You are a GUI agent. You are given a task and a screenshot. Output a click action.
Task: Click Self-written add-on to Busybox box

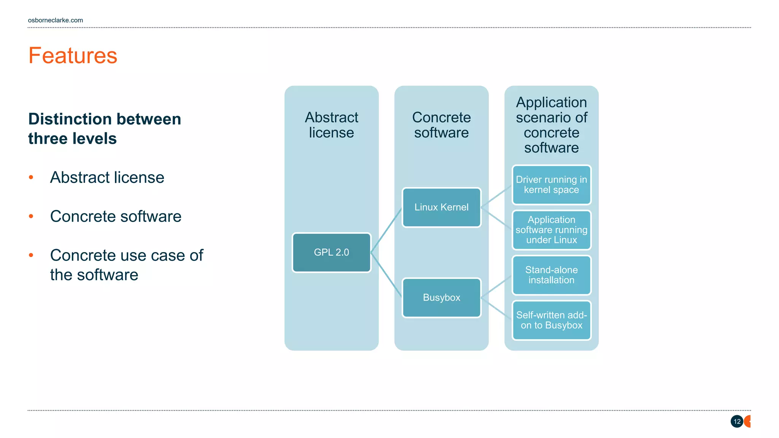point(551,320)
